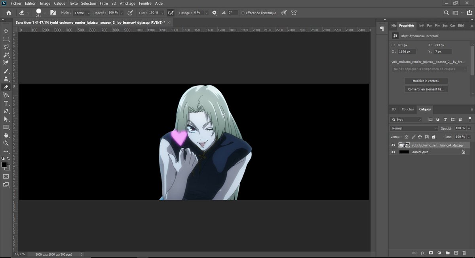Open the eraser Opacité dropdown arrow in the options bar
Screen dimensions: 475x258
122,13
